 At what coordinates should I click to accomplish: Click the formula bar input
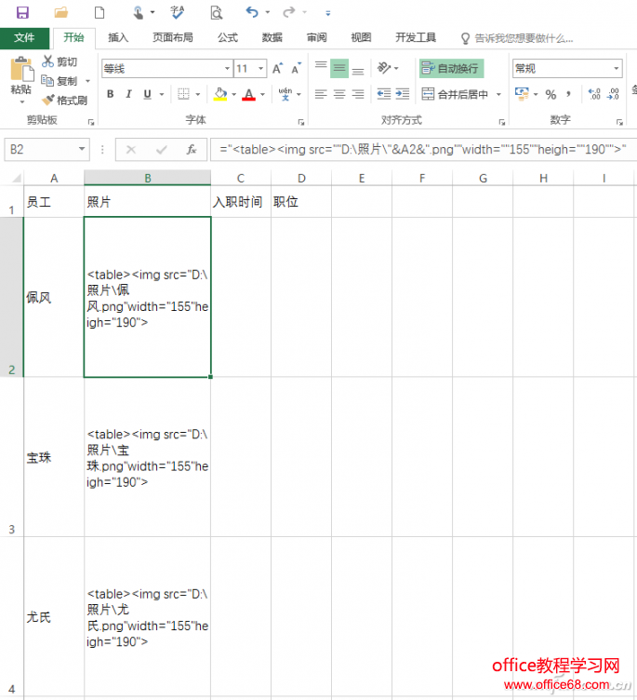pyautogui.click(x=423, y=149)
